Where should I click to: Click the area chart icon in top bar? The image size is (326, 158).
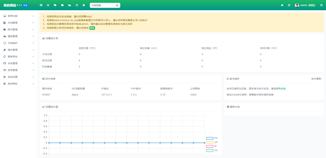click(x=70, y=5)
